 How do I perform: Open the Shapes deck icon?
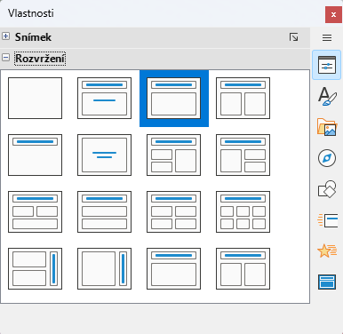click(x=327, y=189)
